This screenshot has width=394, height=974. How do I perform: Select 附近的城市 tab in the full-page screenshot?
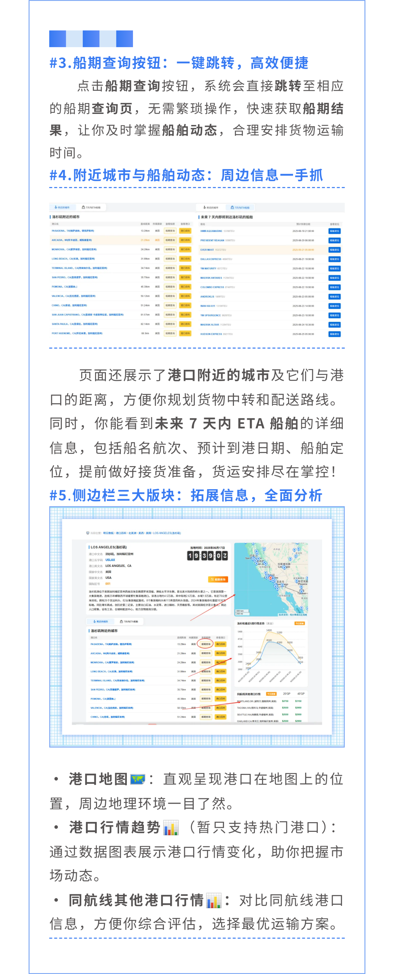(100, 621)
